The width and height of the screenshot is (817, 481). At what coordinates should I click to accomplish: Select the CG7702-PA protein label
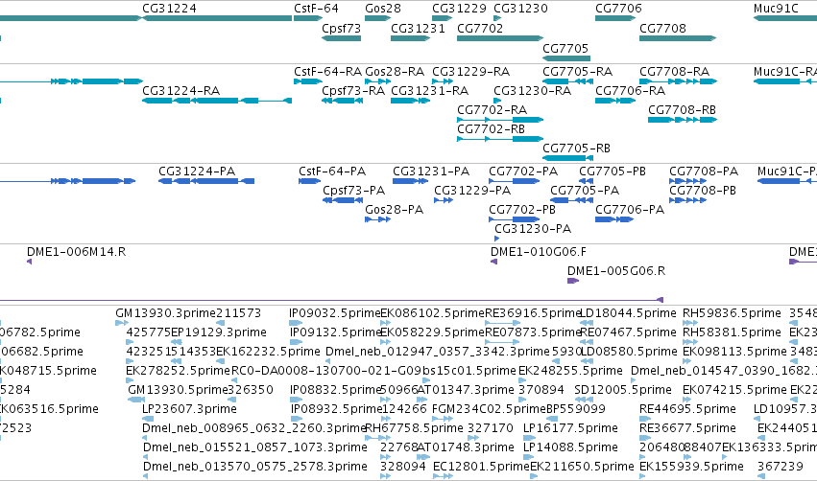[x=523, y=172]
